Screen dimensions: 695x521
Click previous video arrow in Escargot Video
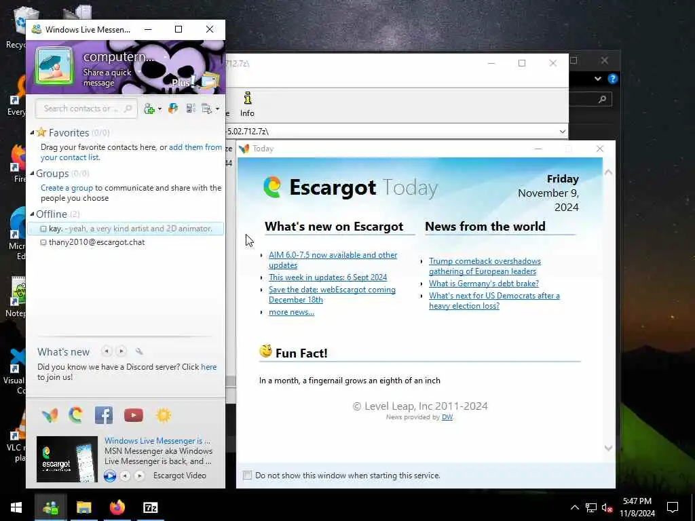[x=126, y=476]
